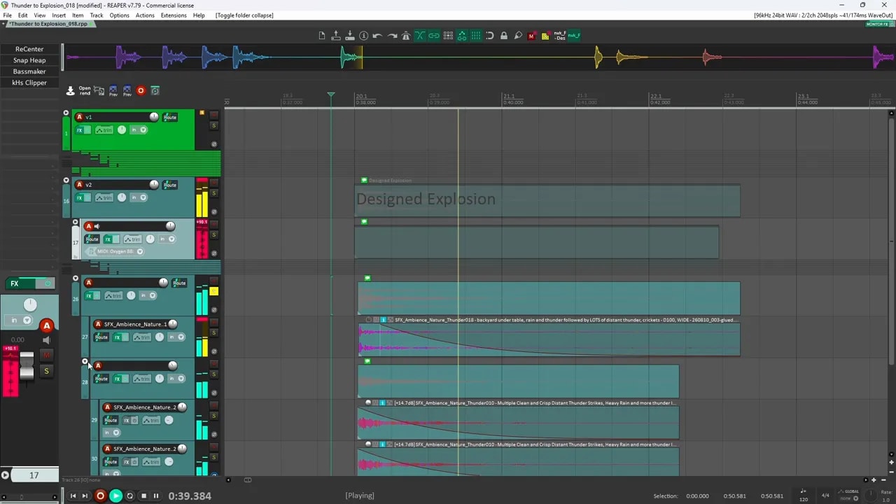Click the pencil/marker toolbar icon
896x504 pixels.
point(518,36)
